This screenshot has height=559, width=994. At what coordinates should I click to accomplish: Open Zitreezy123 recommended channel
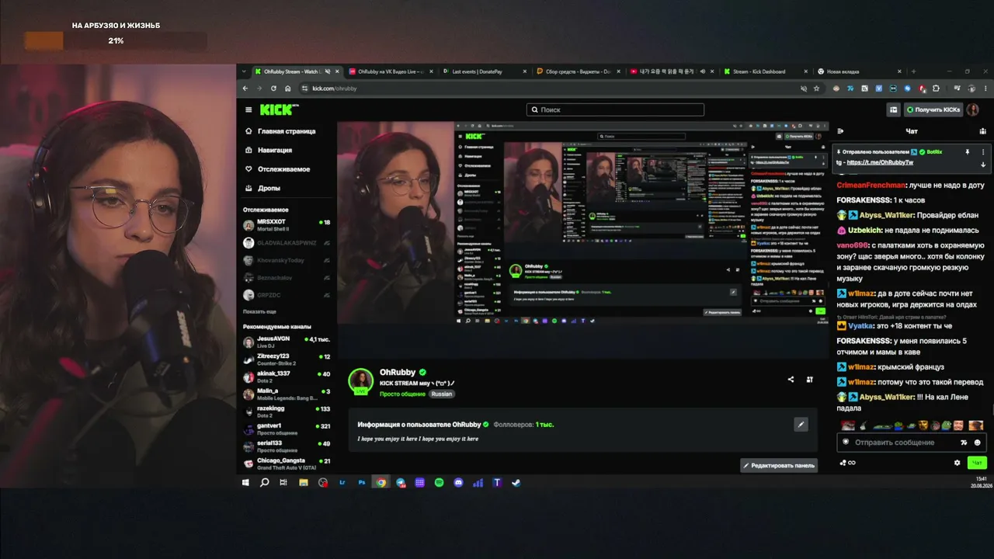[287, 359]
